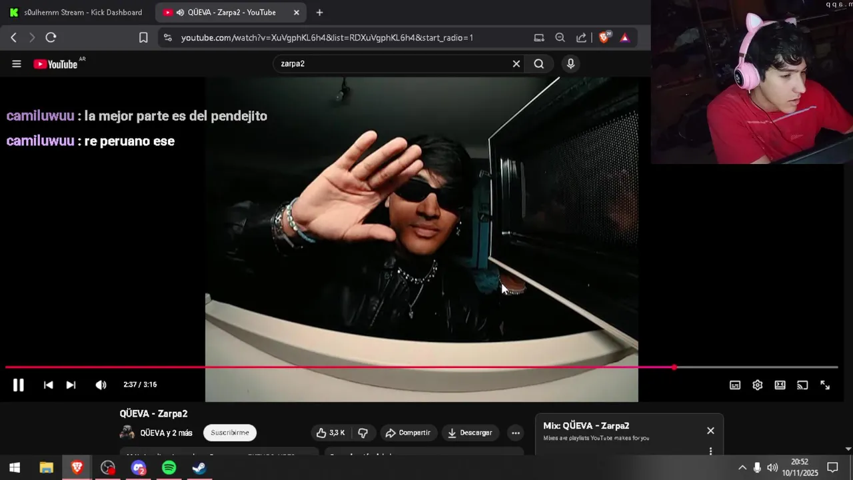Go back in the browser
The height and width of the screenshot is (480, 853).
click(13, 38)
